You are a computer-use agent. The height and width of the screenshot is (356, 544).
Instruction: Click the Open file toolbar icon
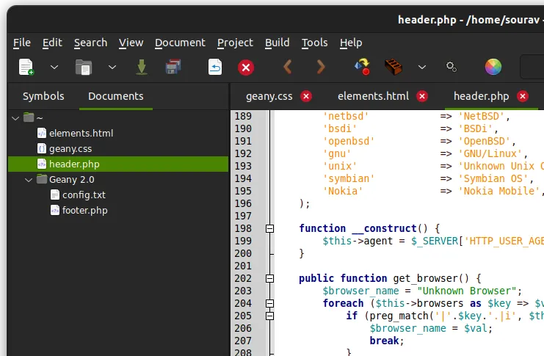(84, 68)
